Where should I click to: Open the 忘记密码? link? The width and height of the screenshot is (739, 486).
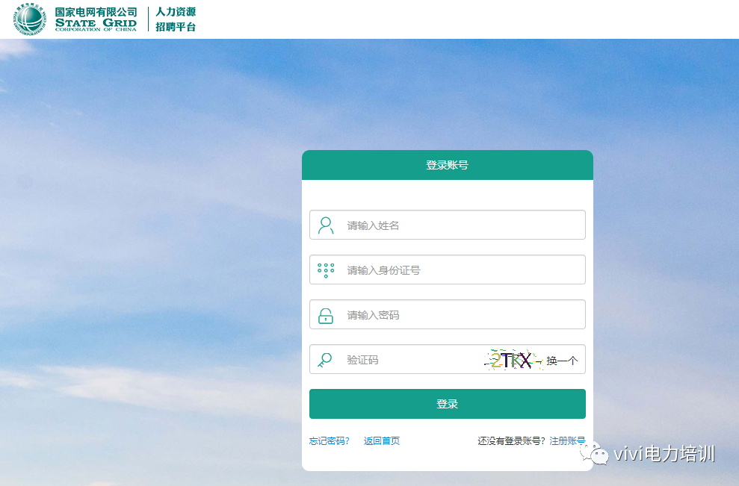(x=329, y=441)
